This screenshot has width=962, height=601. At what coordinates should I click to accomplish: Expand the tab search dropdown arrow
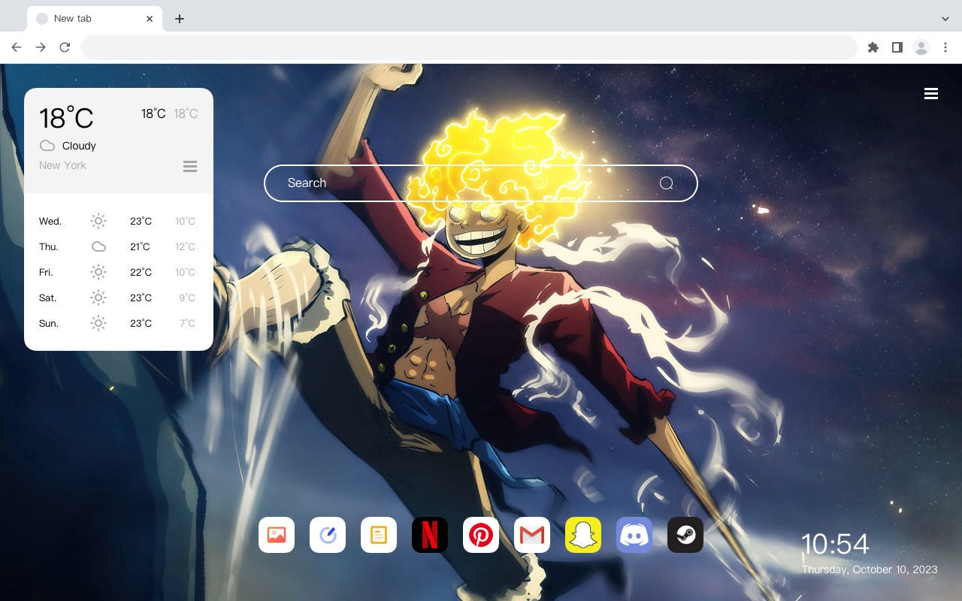click(945, 19)
